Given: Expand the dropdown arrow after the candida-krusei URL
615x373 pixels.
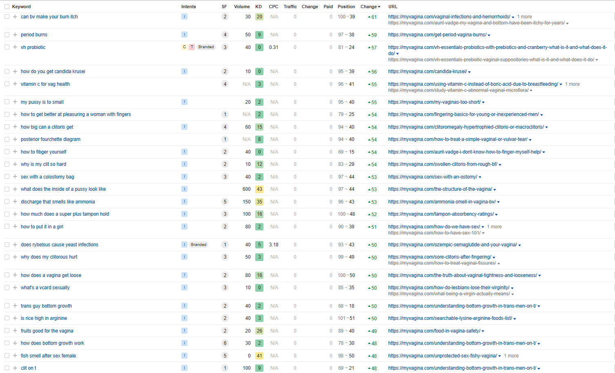Looking at the screenshot, I should pos(470,72).
